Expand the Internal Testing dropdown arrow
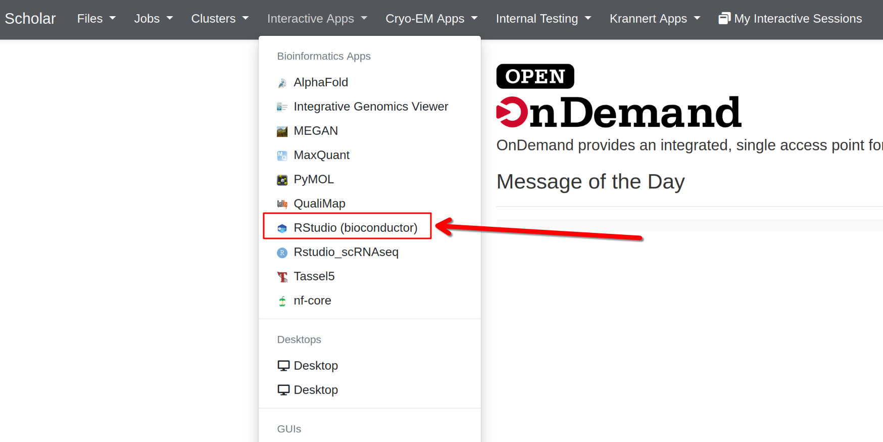Viewport: 883px width, 442px height. coord(587,18)
